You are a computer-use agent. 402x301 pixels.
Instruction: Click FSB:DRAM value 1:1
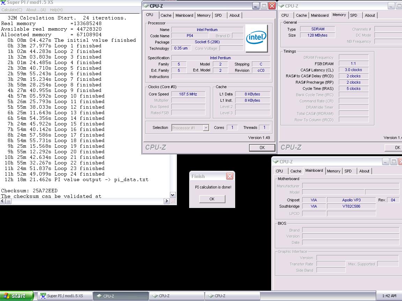[353, 63]
